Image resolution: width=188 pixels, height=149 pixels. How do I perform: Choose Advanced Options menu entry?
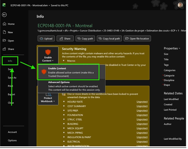click(x=72, y=87)
